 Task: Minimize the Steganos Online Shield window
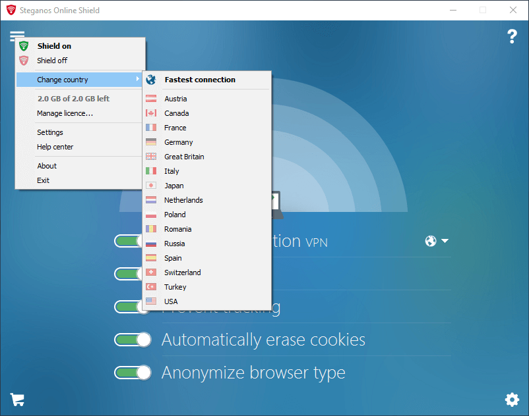(x=453, y=10)
